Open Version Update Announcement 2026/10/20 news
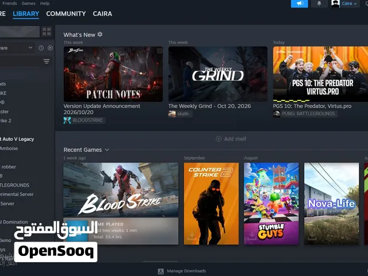The image size is (368, 276). (x=102, y=109)
